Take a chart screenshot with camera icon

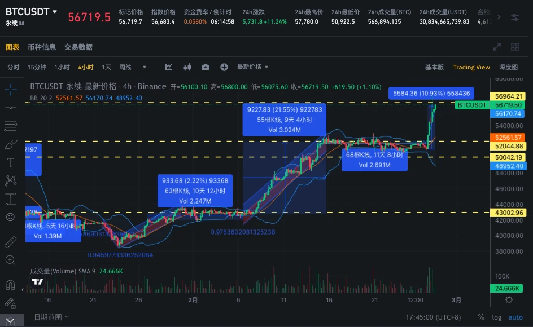click(205, 67)
